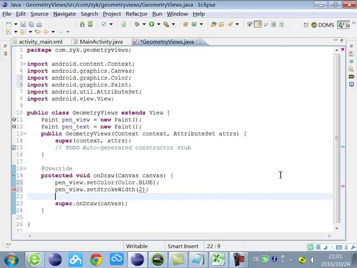Open the Refactor menu
This screenshot has width=357, height=268.
coord(137,14)
